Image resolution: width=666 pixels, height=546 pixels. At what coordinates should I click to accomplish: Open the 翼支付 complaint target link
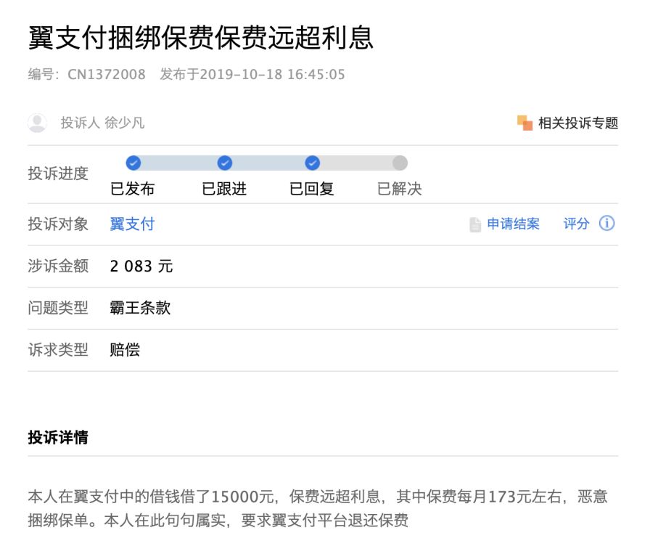[x=132, y=224]
